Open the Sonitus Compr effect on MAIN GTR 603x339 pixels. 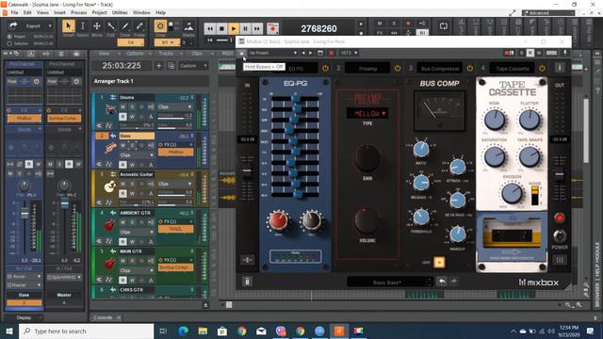(176, 267)
